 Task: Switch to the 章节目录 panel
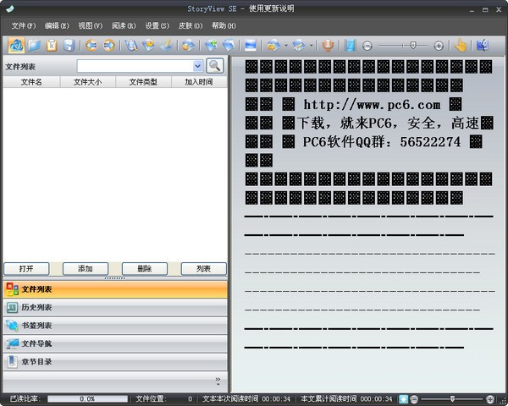36,362
